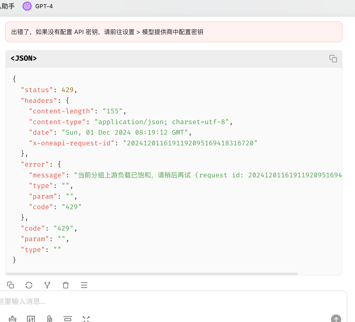Click the <JSON> code block header

tap(174, 59)
